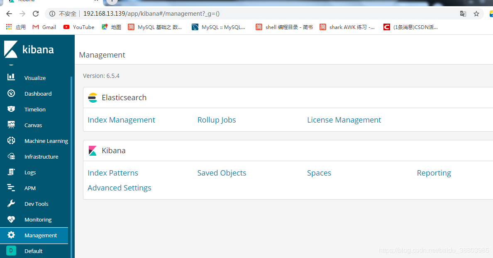Open Reporting
Viewport: 493px width, 258px height.
pos(434,173)
